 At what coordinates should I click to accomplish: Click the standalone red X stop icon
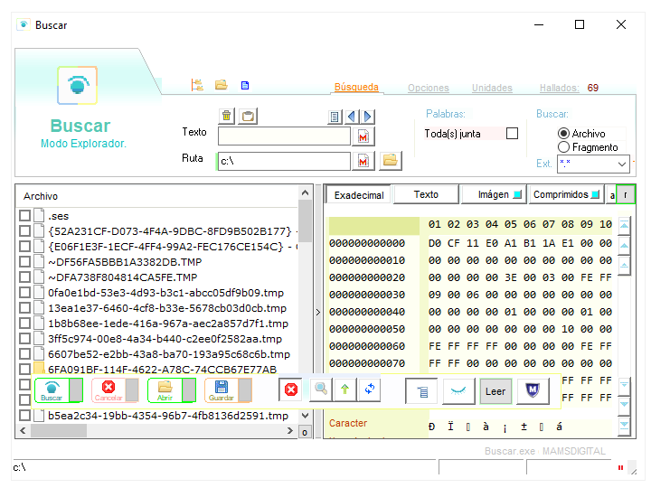tap(290, 389)
